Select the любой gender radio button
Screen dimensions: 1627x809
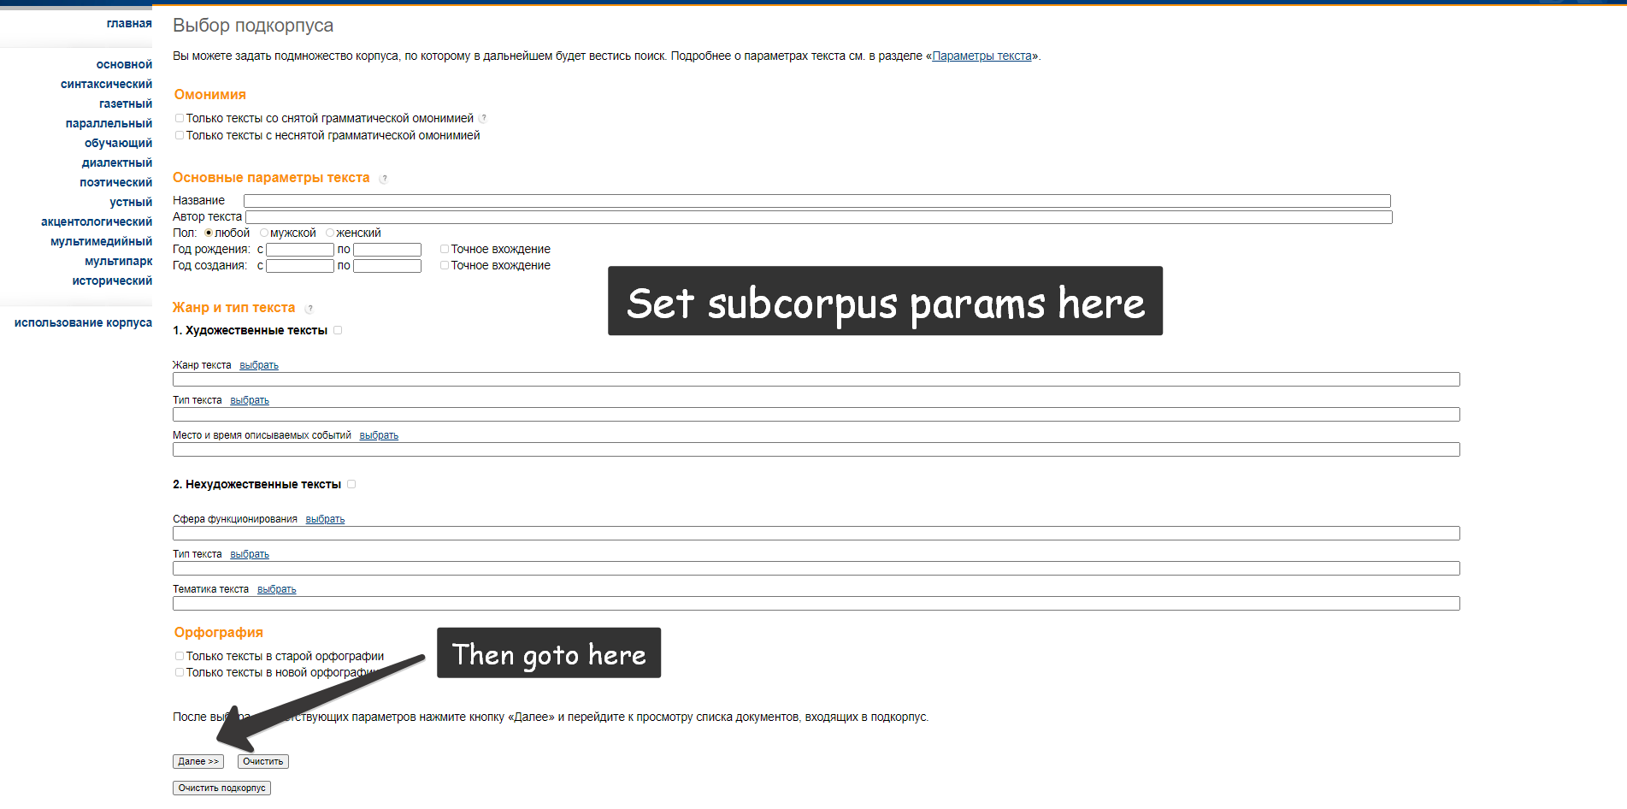[x=209, y=233]
